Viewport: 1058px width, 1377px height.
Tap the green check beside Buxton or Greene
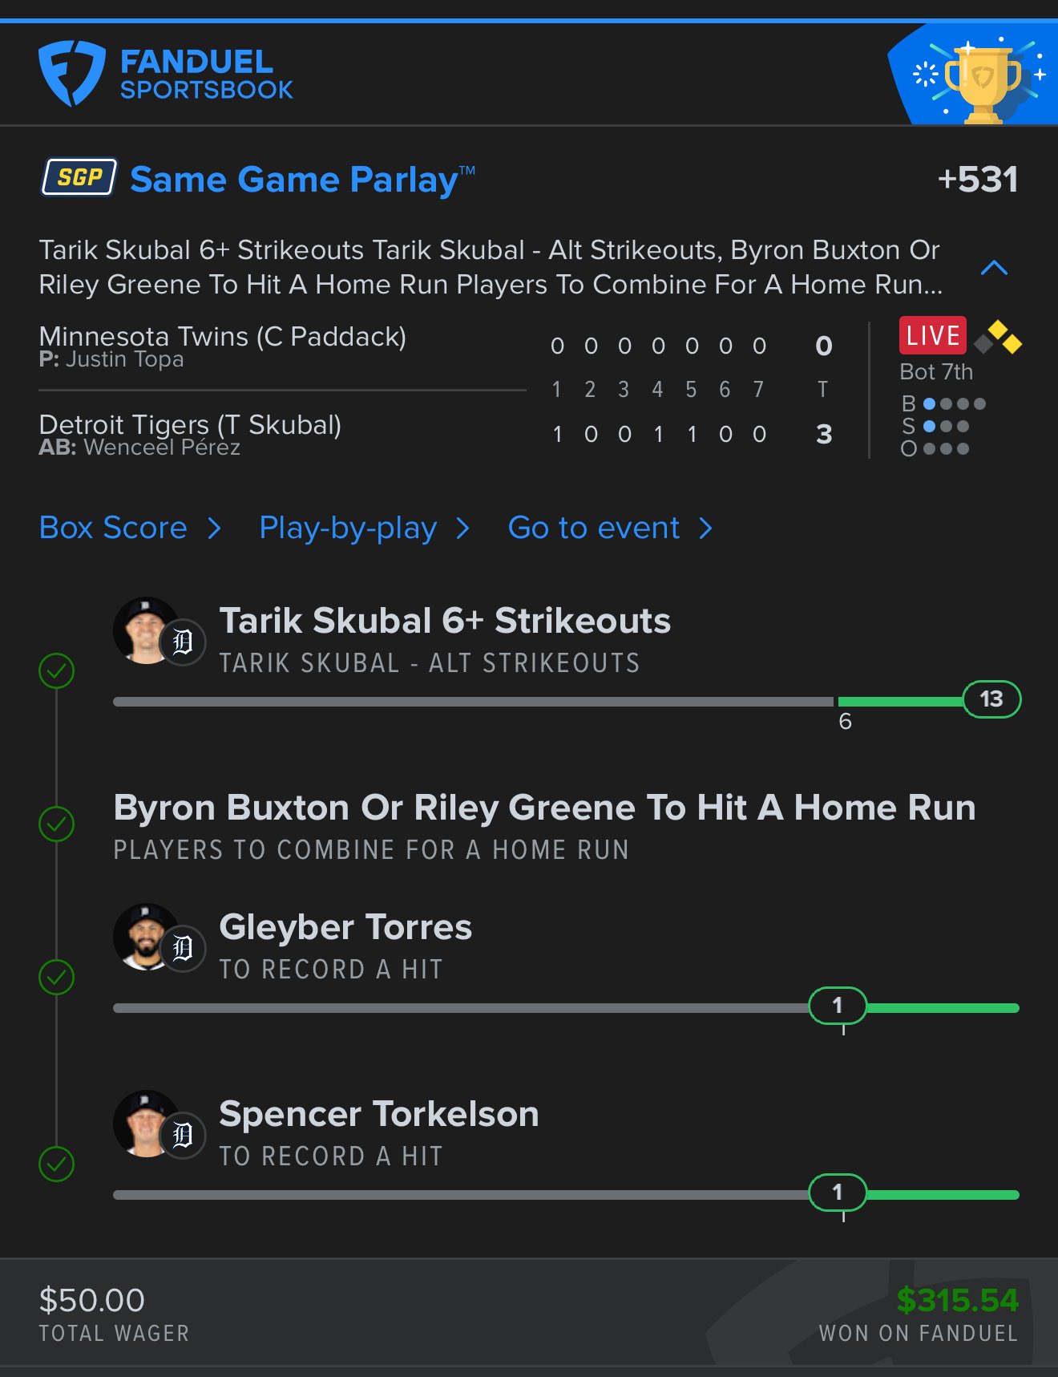[57, 824]
